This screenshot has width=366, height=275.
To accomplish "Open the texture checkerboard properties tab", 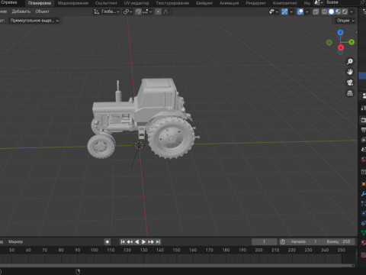I will click(364, 254).
